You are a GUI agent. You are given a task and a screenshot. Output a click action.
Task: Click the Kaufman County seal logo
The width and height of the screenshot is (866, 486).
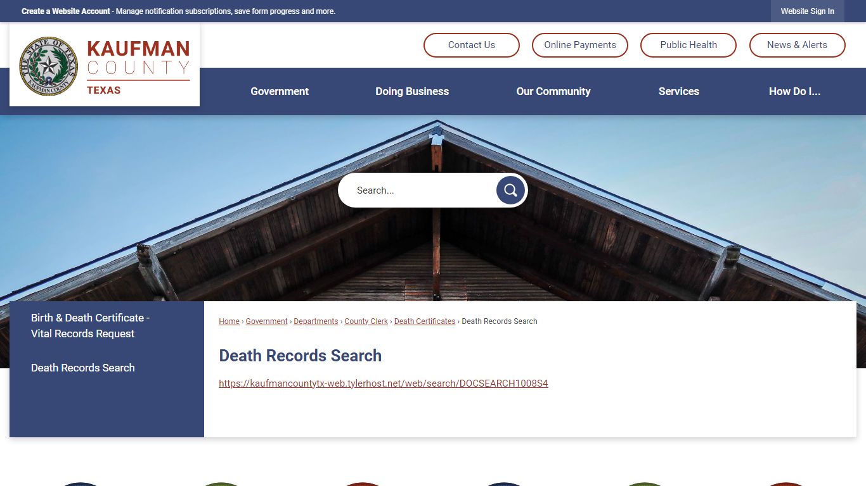pyautogui.click(x=49, y=66)
